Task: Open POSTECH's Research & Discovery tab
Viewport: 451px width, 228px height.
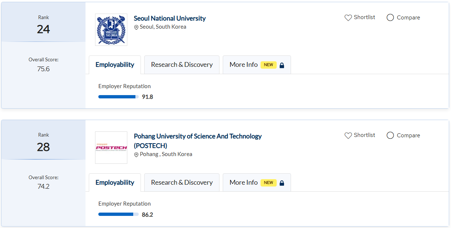Action: [182, 182]
